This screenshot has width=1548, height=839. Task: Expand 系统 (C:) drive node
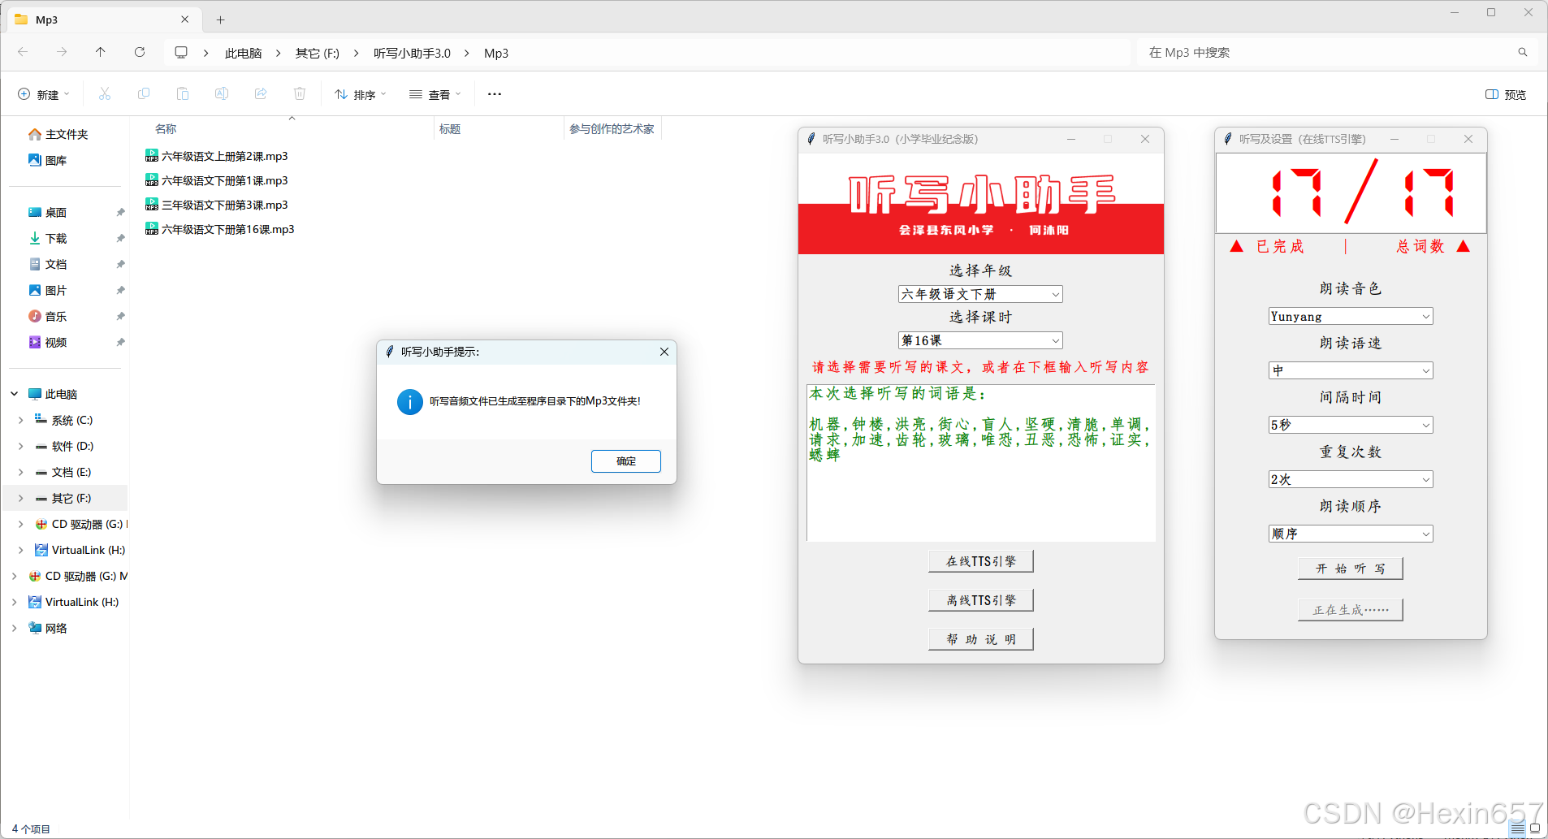click(x=20, y=420)
